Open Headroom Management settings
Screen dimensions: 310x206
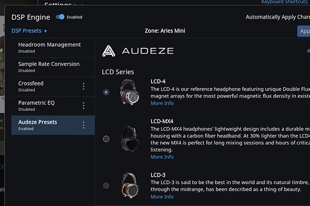pos(50,47)
